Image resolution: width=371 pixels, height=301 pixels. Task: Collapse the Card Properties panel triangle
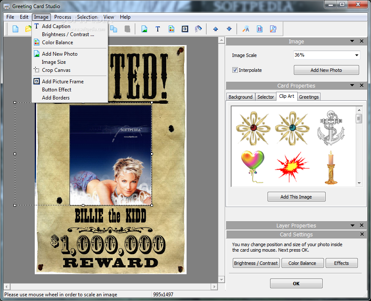click(x=352, y=85)
